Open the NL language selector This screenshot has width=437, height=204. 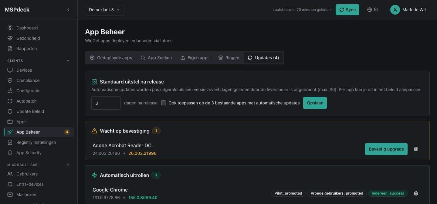[x=373, y=10]
